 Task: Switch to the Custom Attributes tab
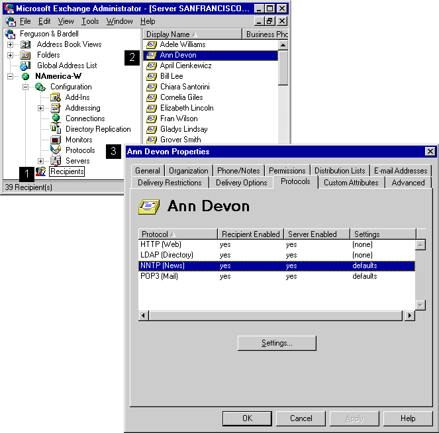pyautogui.click(x=351, y=183)
